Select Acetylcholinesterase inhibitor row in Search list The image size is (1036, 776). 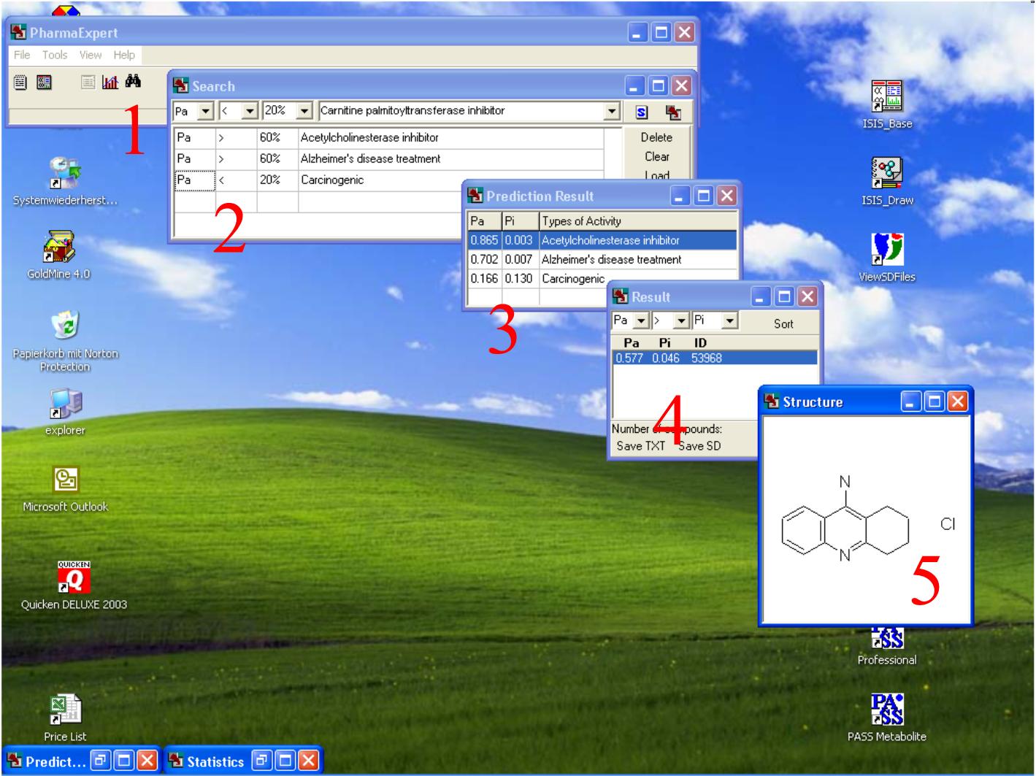[x=389, y=137]
